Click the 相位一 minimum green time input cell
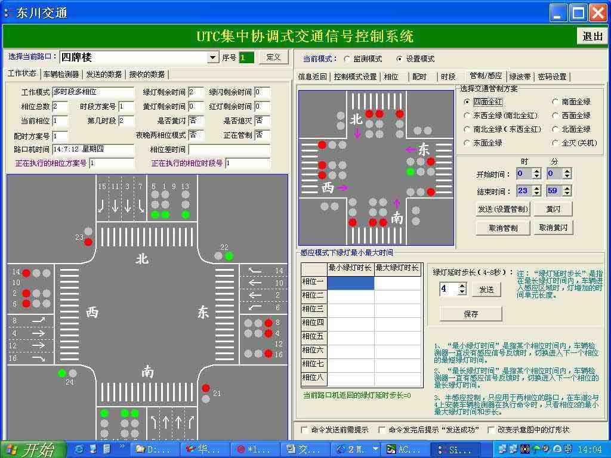This screenshot has width=611, height=458. coord(350,283)
